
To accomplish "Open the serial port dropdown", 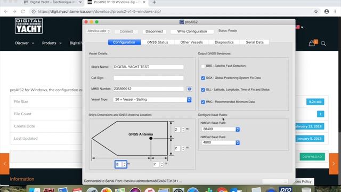I will tap(99, 31).
